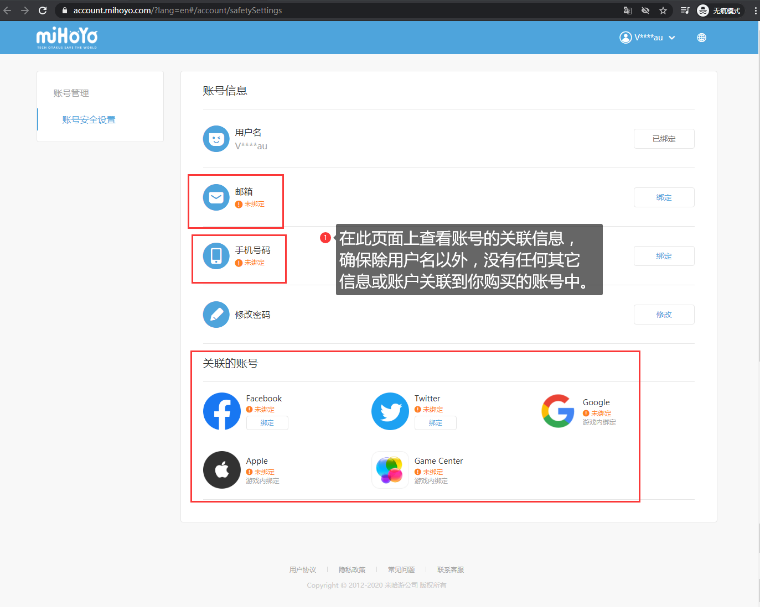Click 绑定 next to 邮箱
The image size is (760, 607).
(x=664, y=197)
